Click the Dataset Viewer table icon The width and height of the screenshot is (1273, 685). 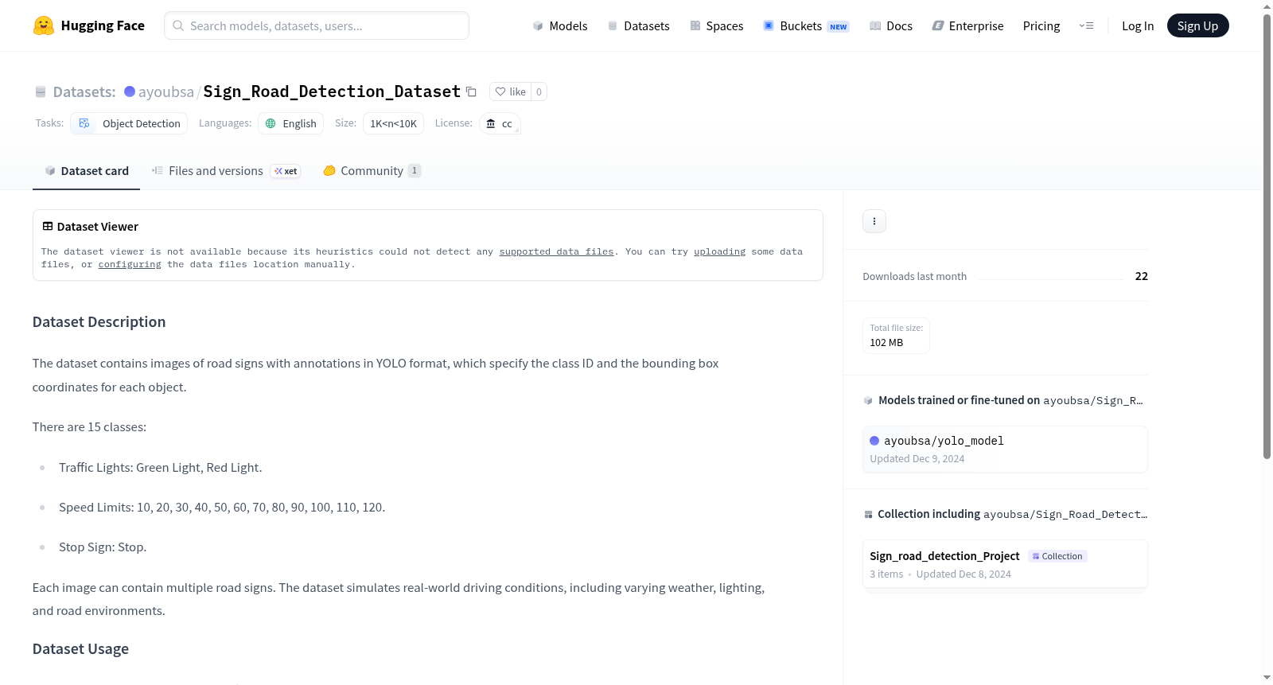point(48,227)
